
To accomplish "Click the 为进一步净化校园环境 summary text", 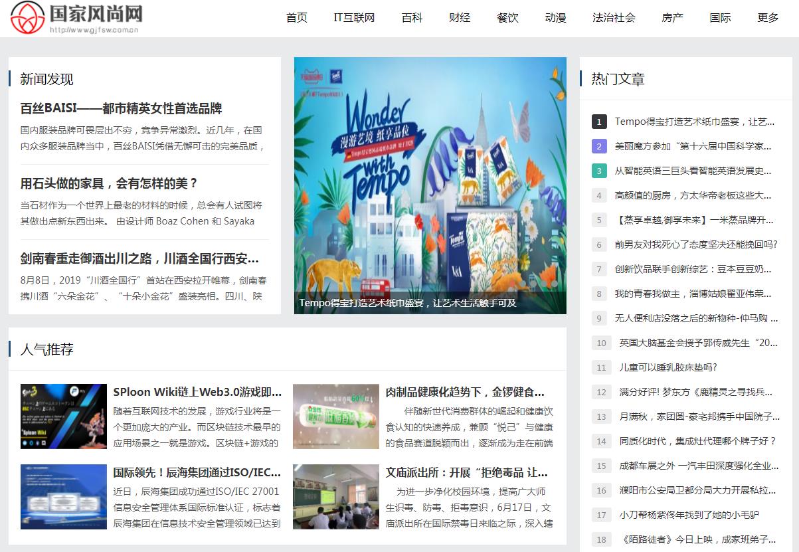I will 469,507.
